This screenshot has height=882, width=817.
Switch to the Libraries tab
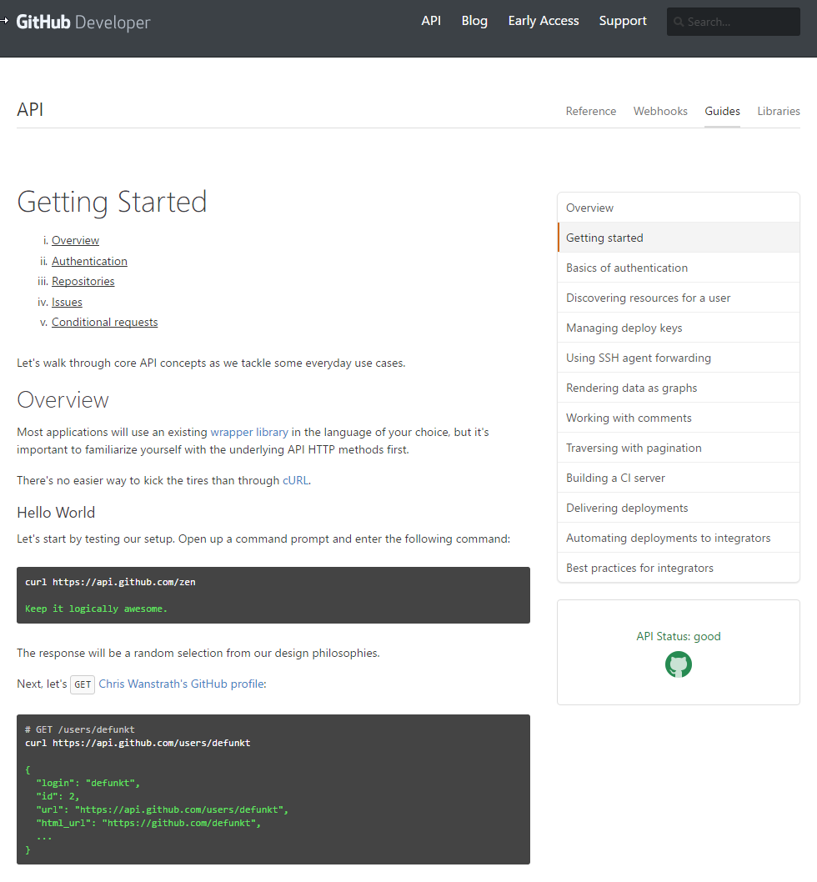[x=778, y=112]
